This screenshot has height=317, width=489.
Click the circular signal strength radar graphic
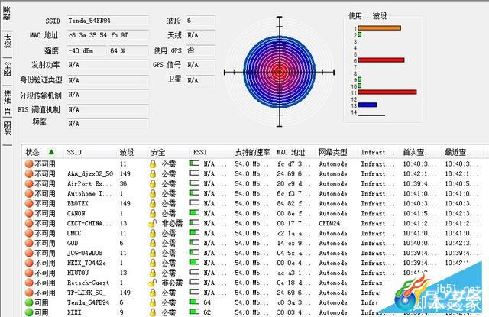click(279, 72)
